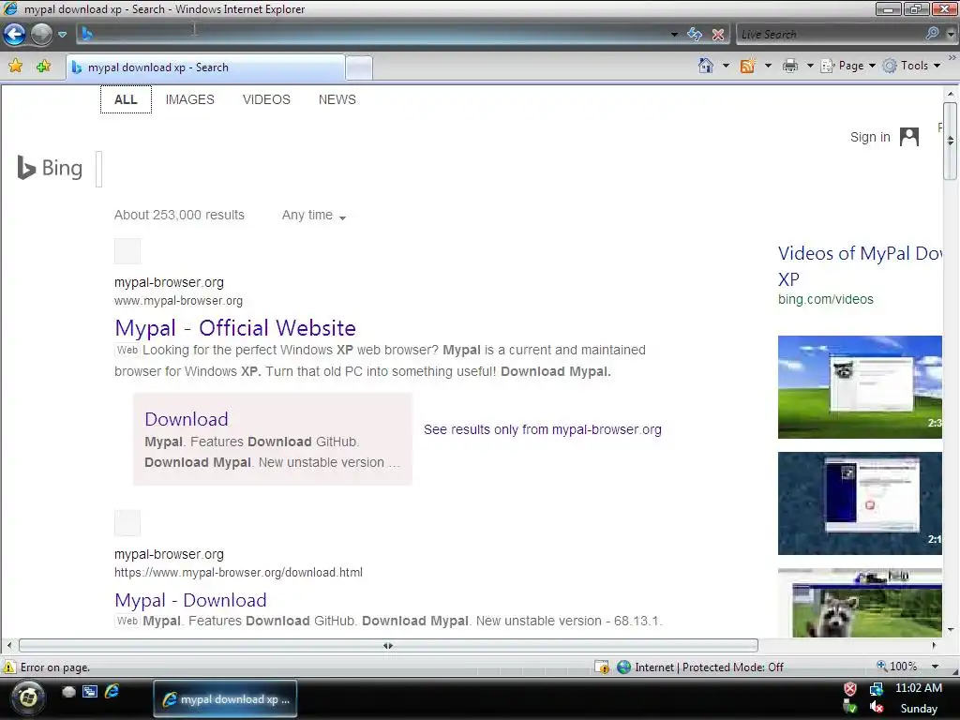Open the 'Any time' date filter
Image resolution: width=960 pixels, height=720 pixels.
click(x=313, y=216)
